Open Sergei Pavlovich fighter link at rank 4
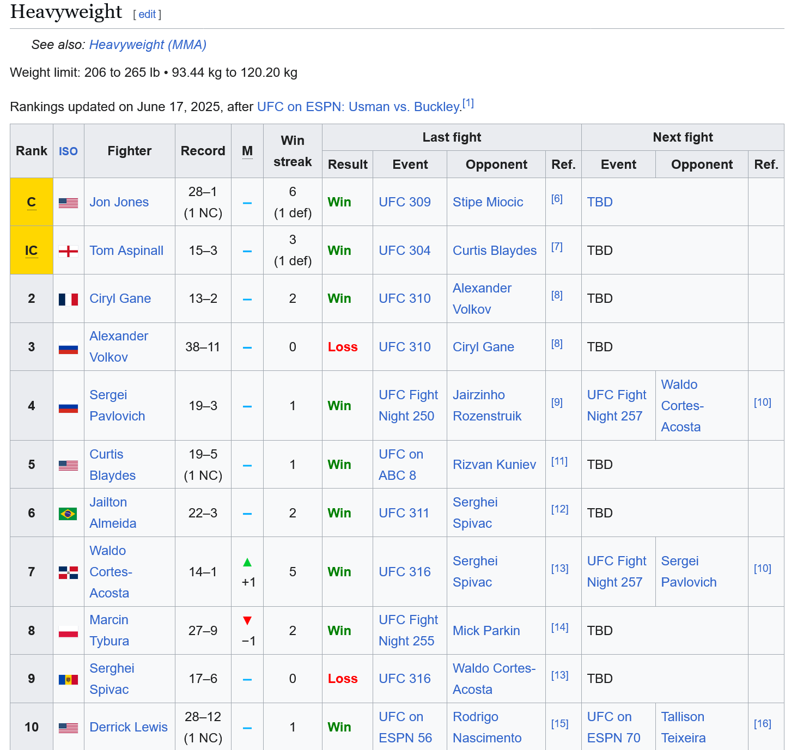This screenshot has width=791, height=750. [117, 405]
